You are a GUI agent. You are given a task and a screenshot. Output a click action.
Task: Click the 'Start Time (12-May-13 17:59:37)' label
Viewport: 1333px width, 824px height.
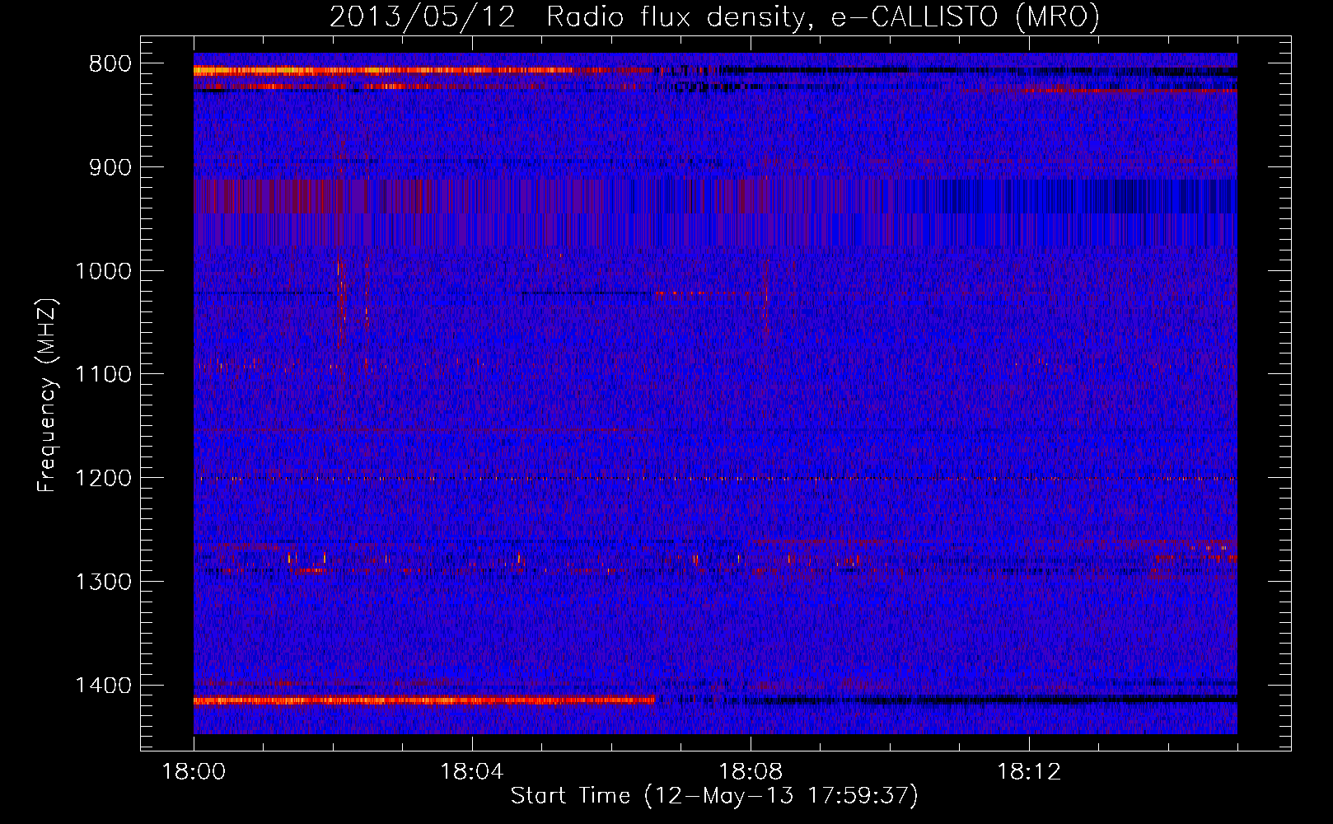point(714,796)
